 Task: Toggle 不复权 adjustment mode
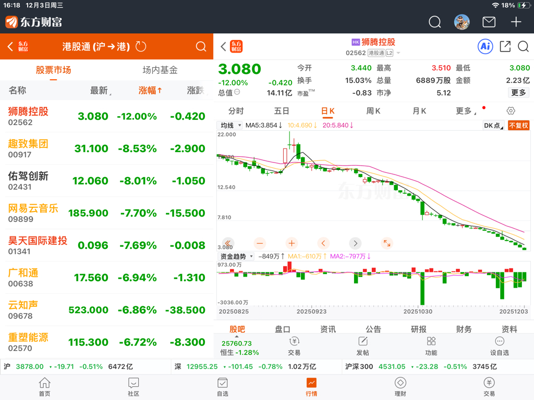point(518,126)
